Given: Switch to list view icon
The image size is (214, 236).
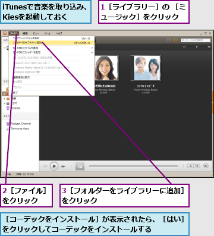Looking at the screenshot, I should tap(169, 40).
